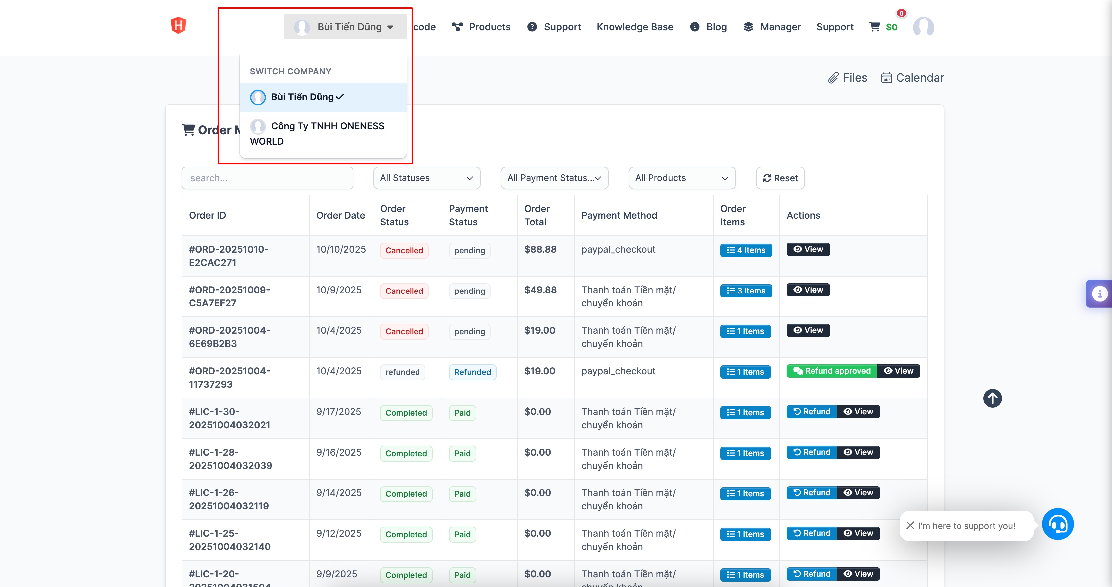Open the support chat bubble icon

coord(1058,524)
